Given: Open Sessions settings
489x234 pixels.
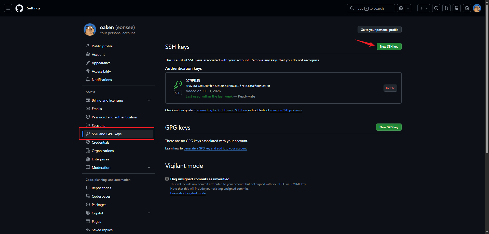Looking at the screenshot, I should (118, 126).
